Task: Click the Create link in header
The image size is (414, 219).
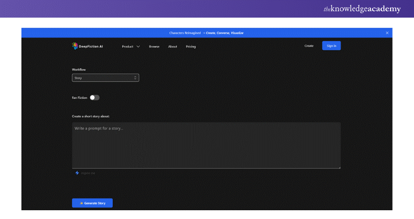Action: 309,46
